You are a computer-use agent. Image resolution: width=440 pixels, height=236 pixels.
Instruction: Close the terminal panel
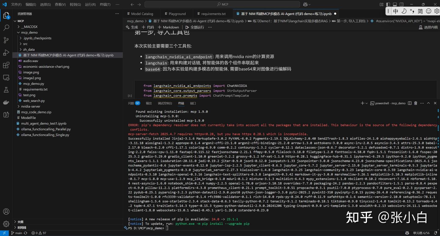435,103
